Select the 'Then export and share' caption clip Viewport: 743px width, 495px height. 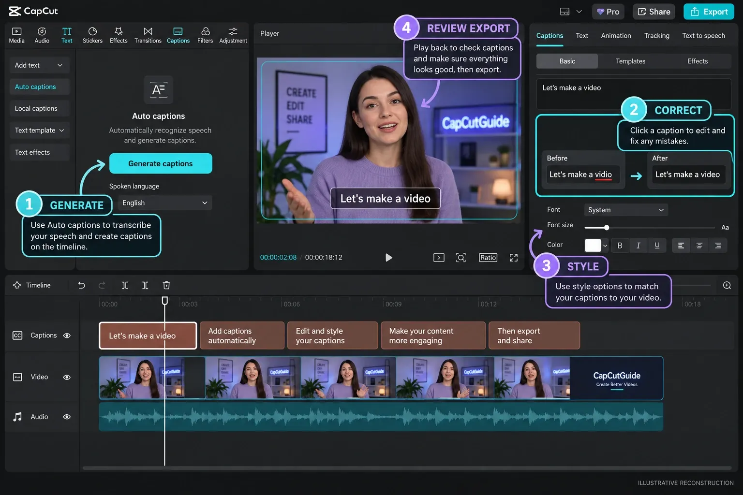(x=534, y=335)
